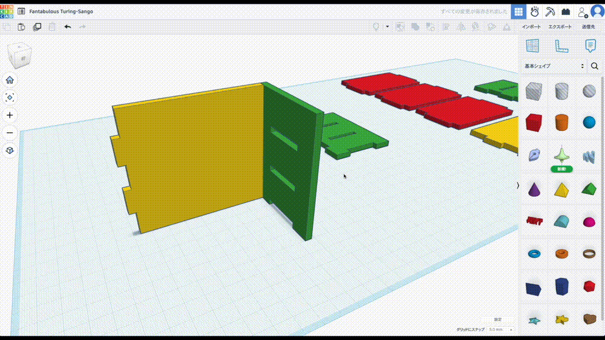Open the エクスポート menu
This screenshot has width=605, height=340.
560,27
